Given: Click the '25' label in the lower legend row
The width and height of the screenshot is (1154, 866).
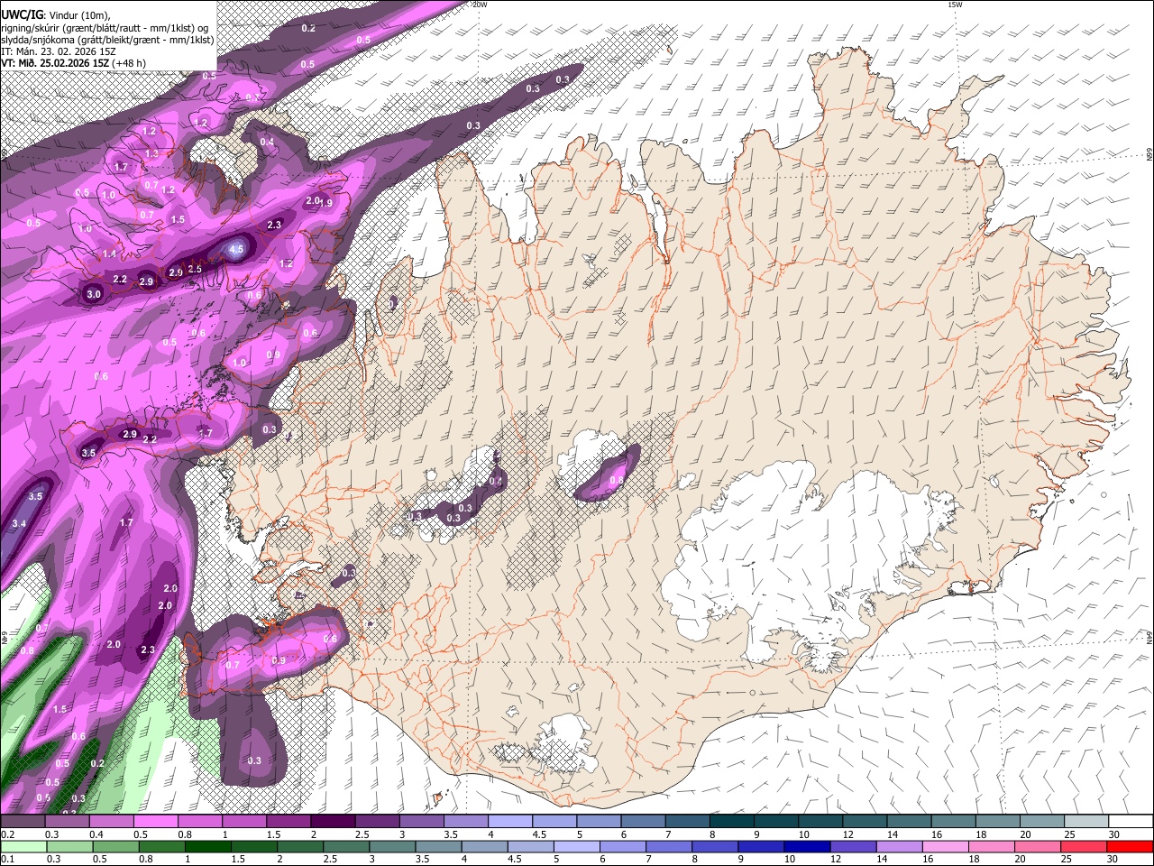Looking at the screenshot, I should coord(1067,860).
